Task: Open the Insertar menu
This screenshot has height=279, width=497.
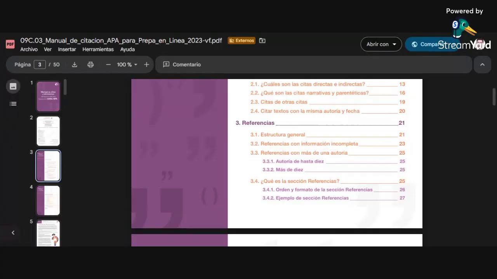Action: tap(67, 50)
